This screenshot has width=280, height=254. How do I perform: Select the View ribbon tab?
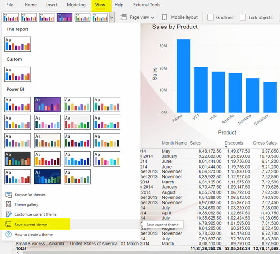pos(100,5)
